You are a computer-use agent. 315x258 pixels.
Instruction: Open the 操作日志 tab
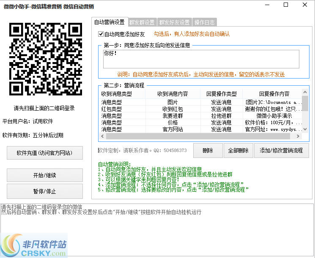pos(204,22)
